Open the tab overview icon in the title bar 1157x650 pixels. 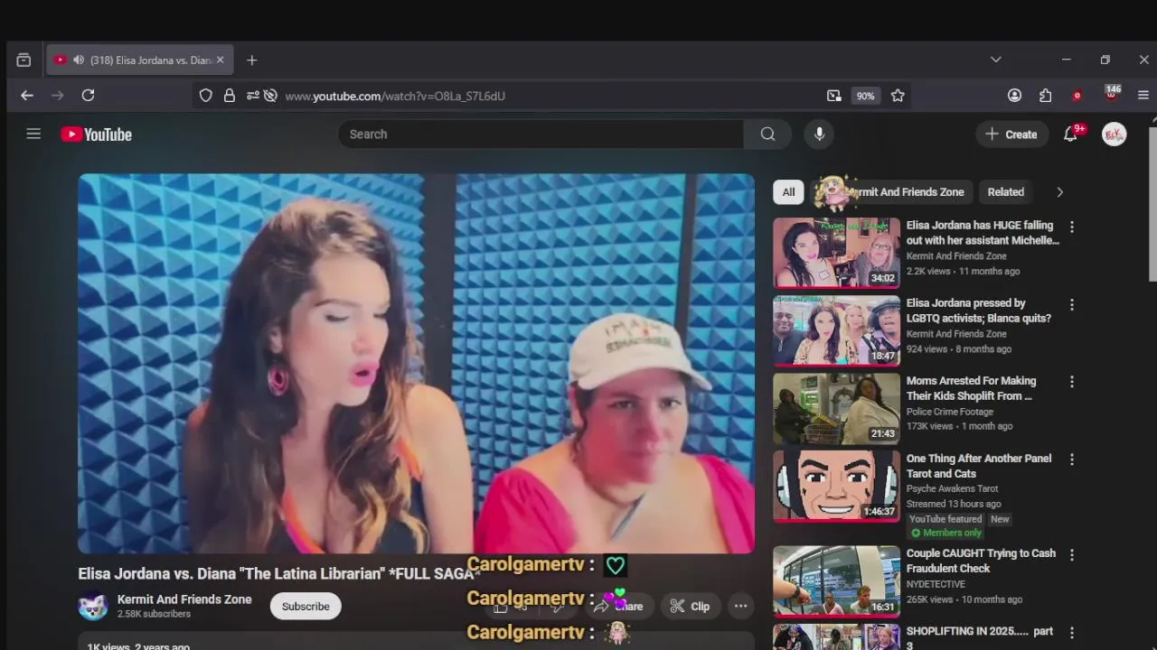[x=24, y=60]
